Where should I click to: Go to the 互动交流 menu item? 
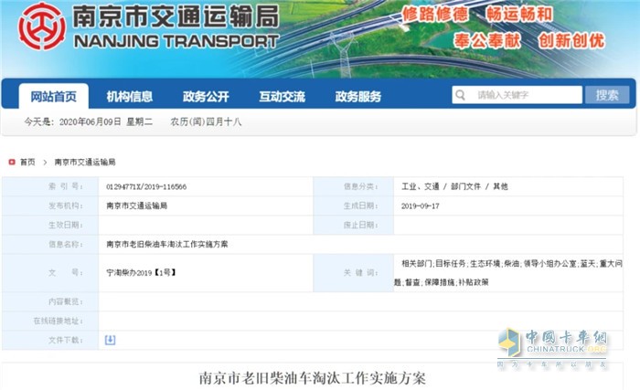point(282,96)
